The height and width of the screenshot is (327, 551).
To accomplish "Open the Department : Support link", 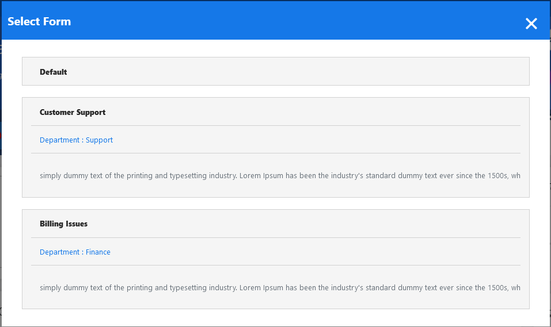I will pos(76,140).
